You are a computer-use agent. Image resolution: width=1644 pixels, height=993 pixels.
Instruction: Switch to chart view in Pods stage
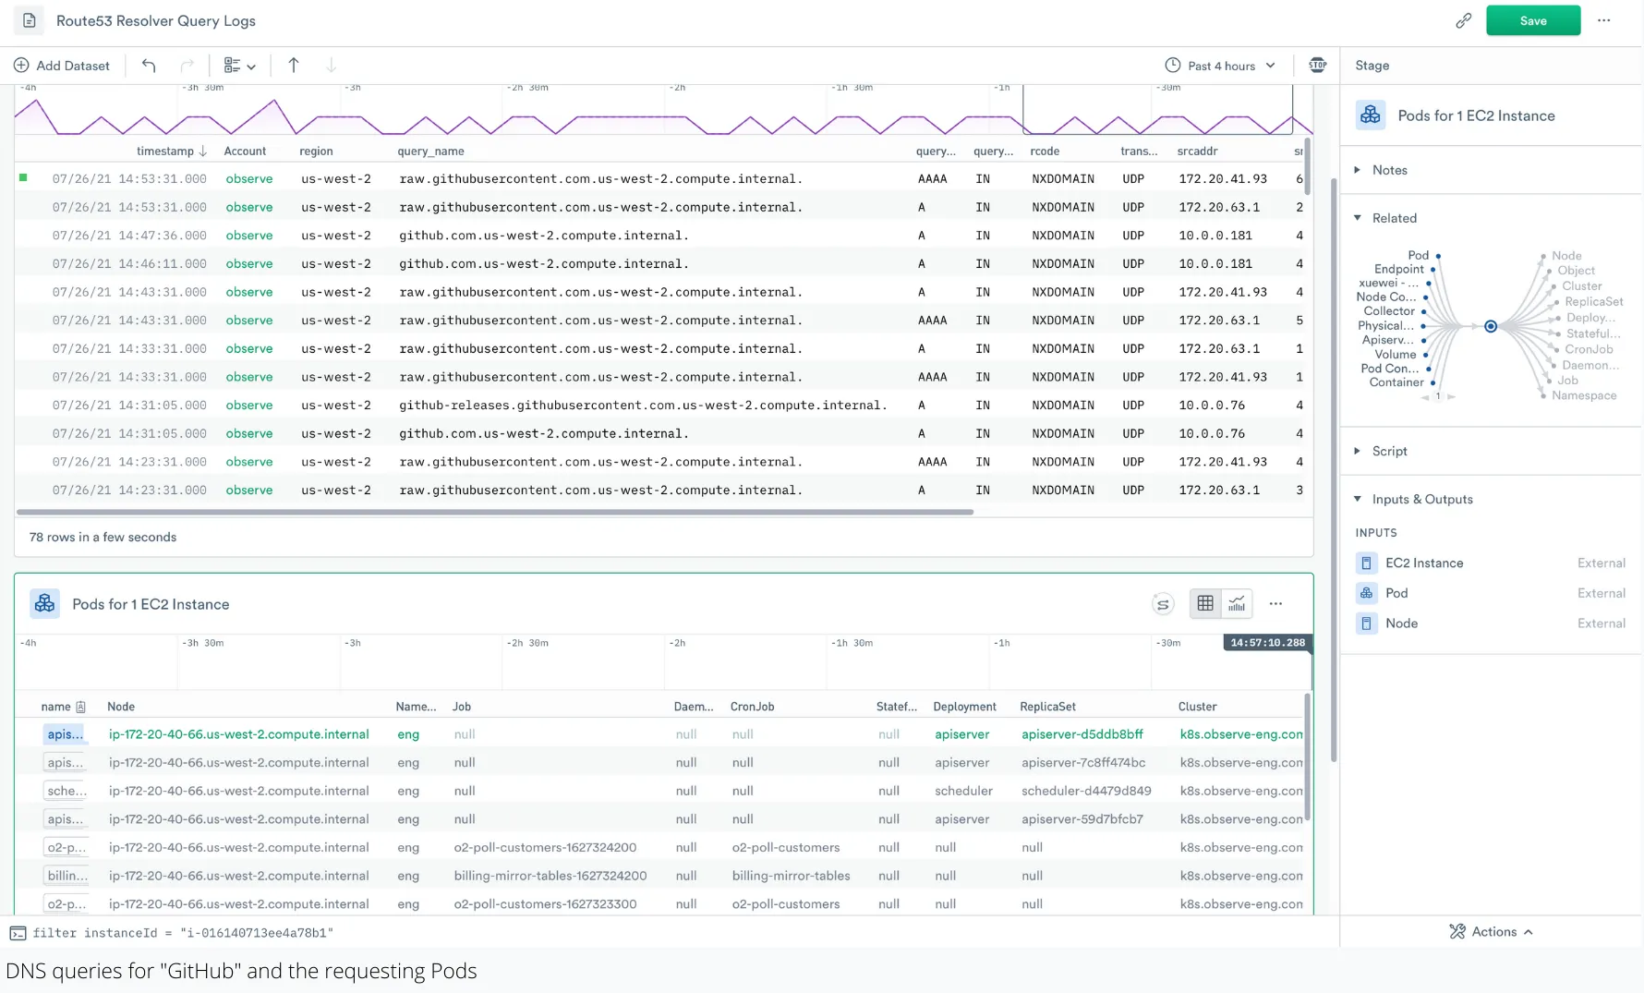click(x=1237, y=604)
